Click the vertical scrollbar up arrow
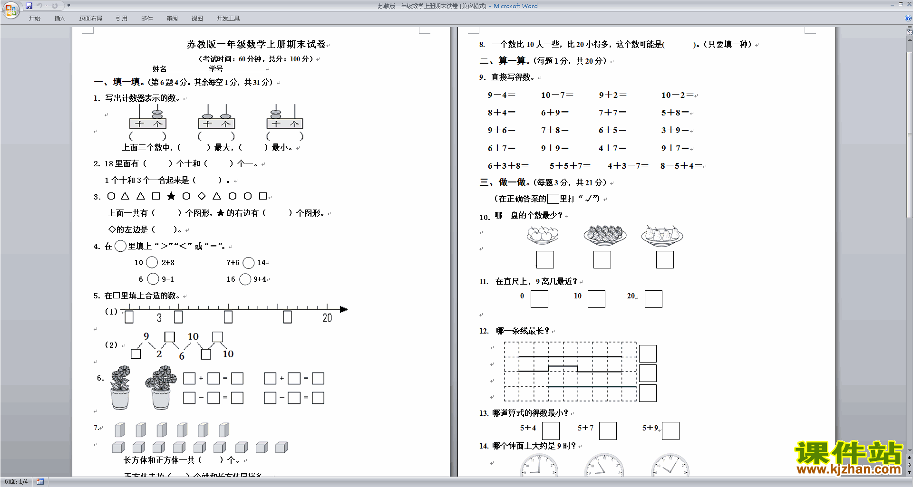913x487 pixels. 910,40
